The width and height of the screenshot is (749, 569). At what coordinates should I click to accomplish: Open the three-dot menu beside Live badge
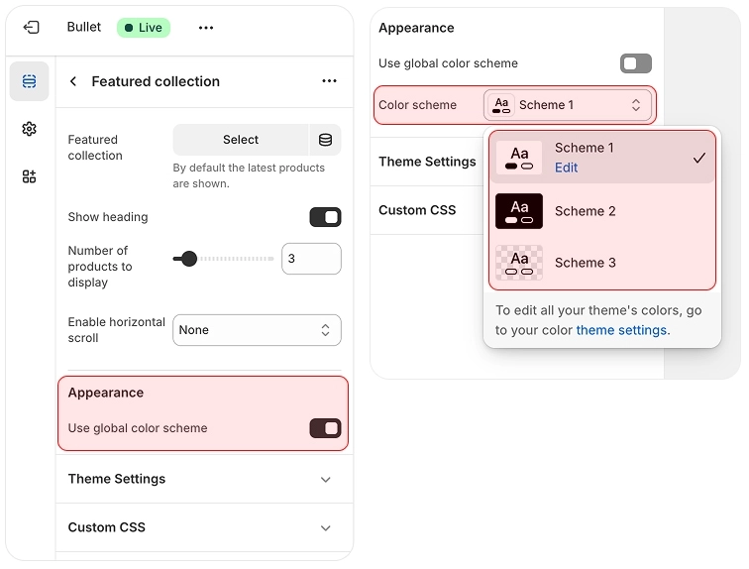click(206, 28)
